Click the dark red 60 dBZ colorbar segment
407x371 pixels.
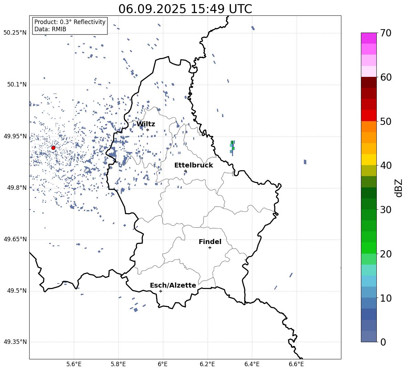[x=368, y=82]
